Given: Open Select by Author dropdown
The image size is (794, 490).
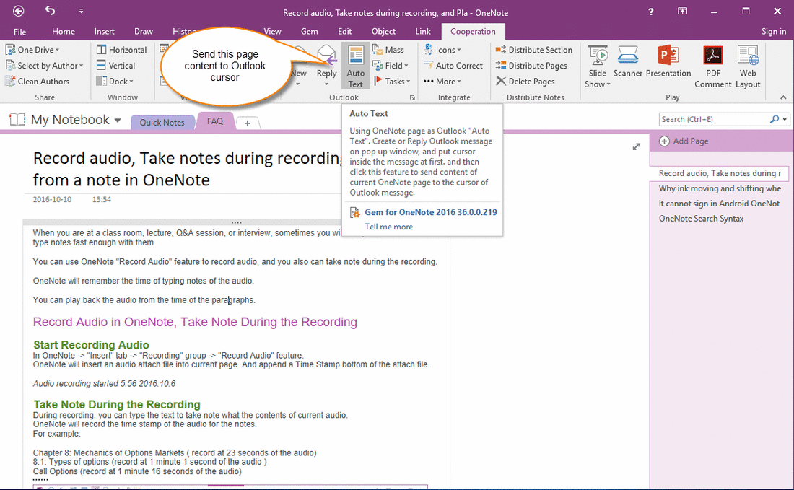Looking at the screenshot, I should tap(44, 65).
